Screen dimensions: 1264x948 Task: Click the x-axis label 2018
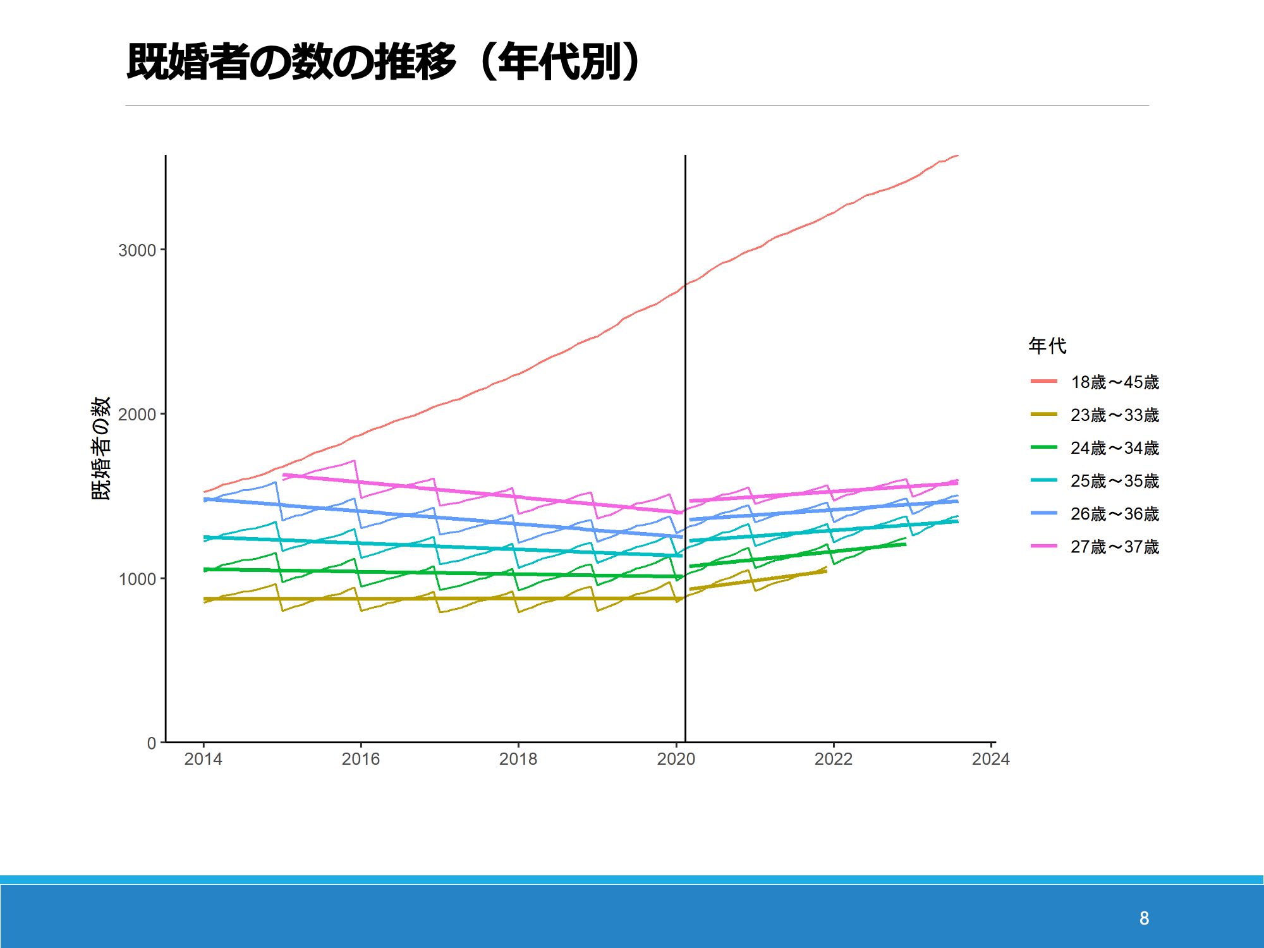tap(518, 759)
